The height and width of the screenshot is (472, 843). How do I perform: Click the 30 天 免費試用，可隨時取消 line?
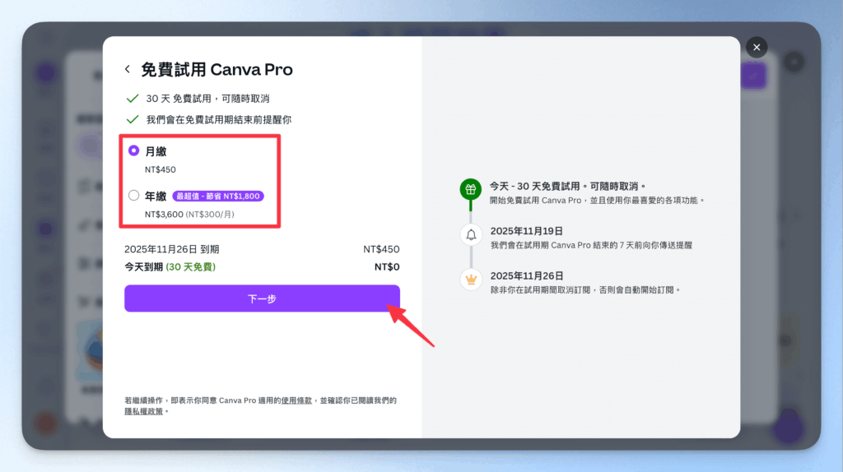tap(207, 99)
